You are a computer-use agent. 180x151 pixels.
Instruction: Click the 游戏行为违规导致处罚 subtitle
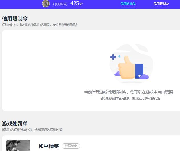click(x=32, y=130)
